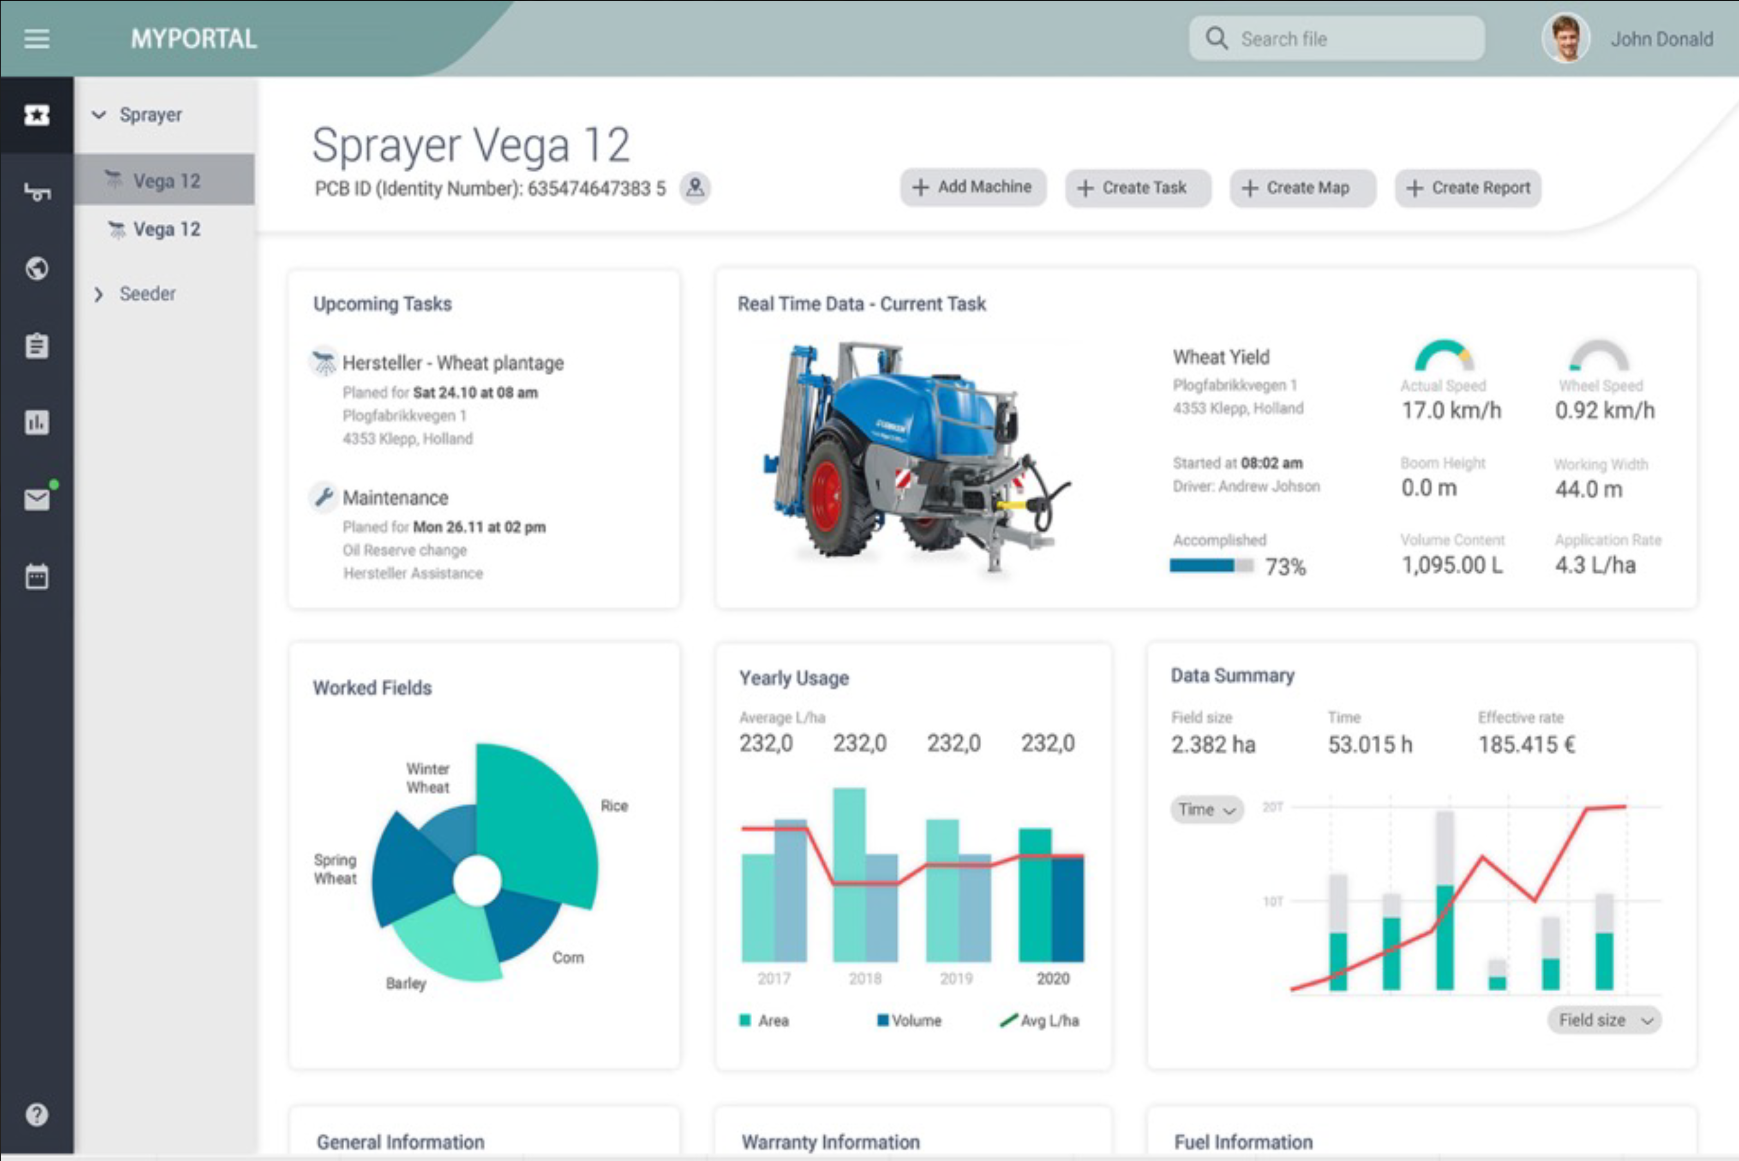This screenshot has height=1161, width=1739.
Task: Open the Time dropdown in Data Summary
Action: [x=1206, y=809]
